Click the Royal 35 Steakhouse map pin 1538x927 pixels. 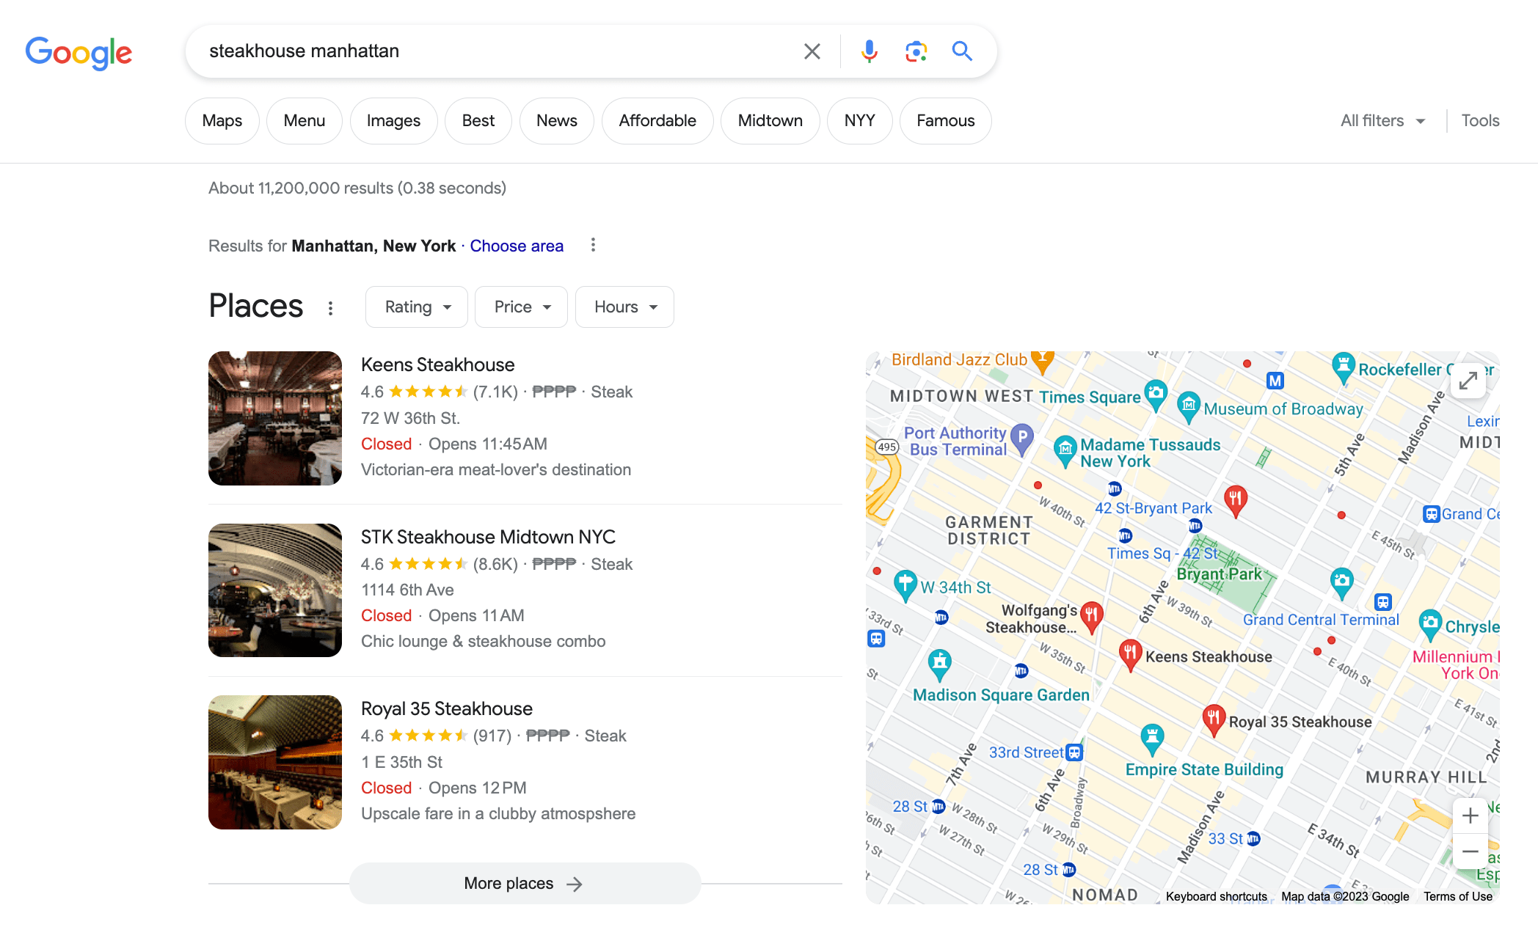(x=1213, y=720)
